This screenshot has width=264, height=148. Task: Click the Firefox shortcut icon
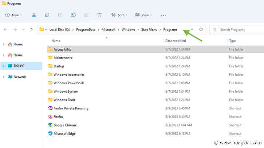tap(50, 117)
